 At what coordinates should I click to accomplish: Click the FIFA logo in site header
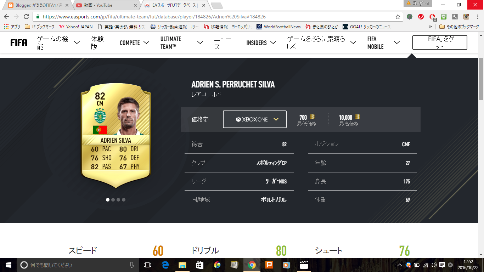[19, 43]
